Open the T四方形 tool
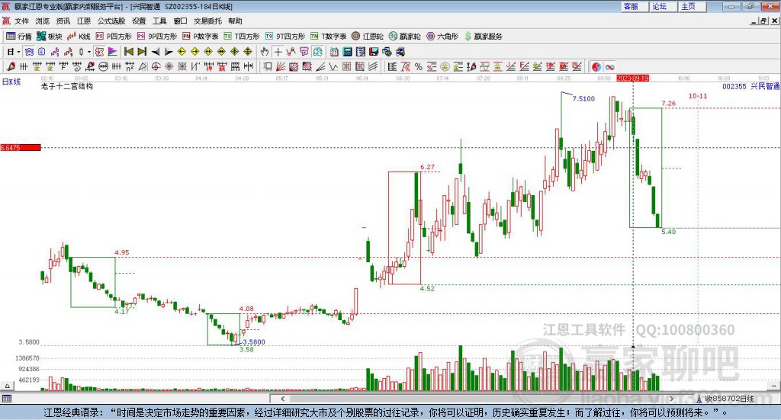781x420 pixels. coord(242,37)
